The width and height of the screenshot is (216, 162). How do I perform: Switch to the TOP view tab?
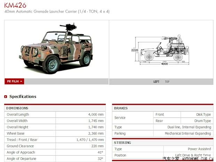(x=167, y=82)
